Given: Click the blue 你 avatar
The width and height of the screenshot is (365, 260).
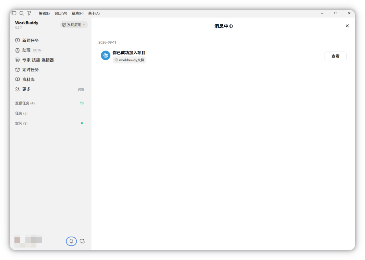Looking at the screenshot, I should [105, 56].
